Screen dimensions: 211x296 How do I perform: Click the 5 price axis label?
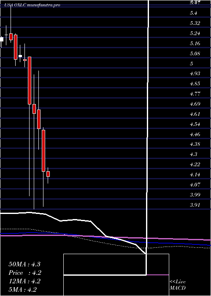[192, 63]
